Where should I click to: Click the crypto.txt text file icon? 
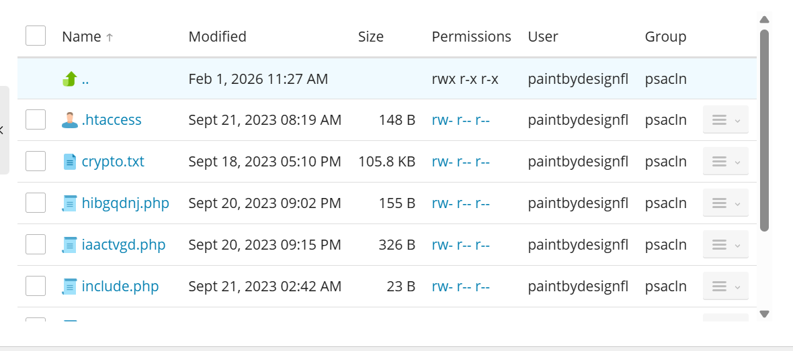[70, 162]
